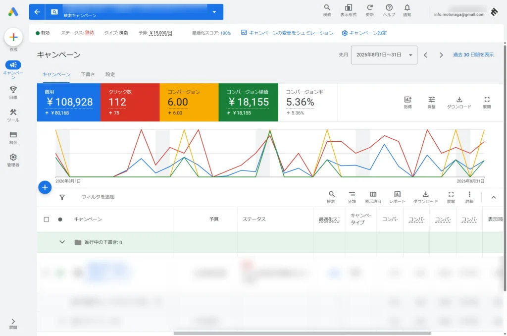Open search in the top bar

[327, 10]
